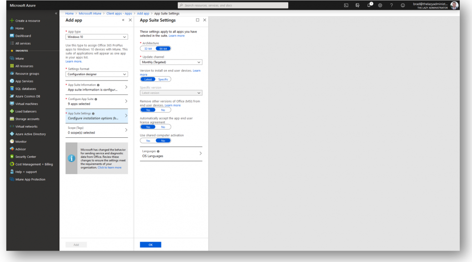The image size is (472, 262).
Task: Open Specific version dropdown
Action: (x=171, y=93)
